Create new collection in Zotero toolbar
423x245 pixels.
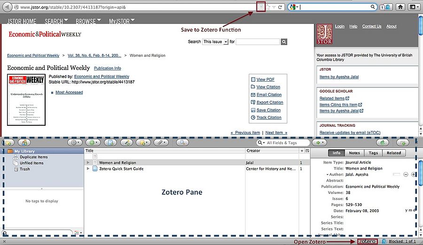(x=8, y=143)
